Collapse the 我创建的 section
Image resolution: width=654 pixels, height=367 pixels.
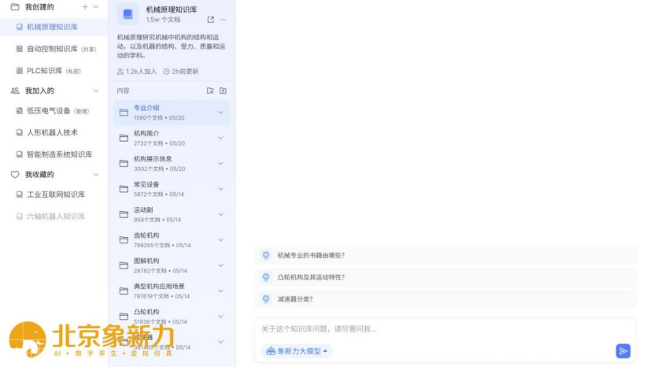[x=96, y=6]
